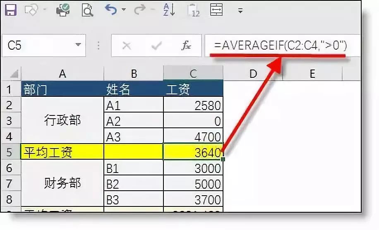The image size is (379, 230).
Task: Select column E header
Action: [x=312, y=74]
